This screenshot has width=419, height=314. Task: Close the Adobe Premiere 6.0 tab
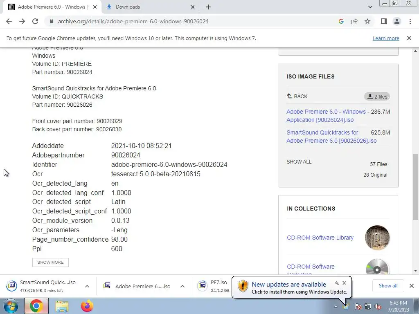95,7
